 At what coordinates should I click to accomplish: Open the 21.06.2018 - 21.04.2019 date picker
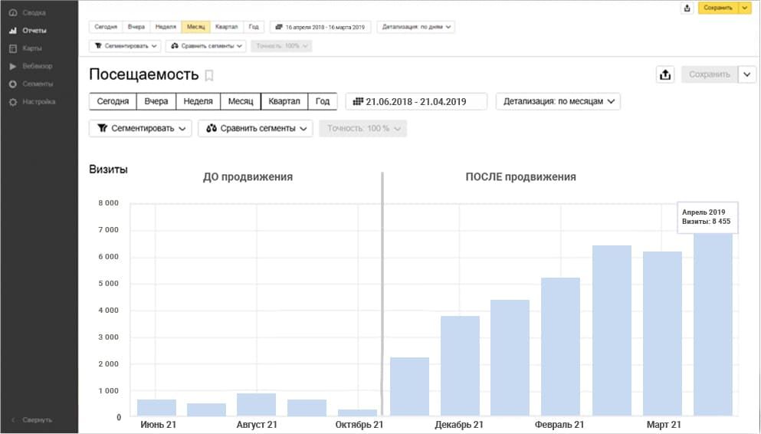(x=416, y=101)
